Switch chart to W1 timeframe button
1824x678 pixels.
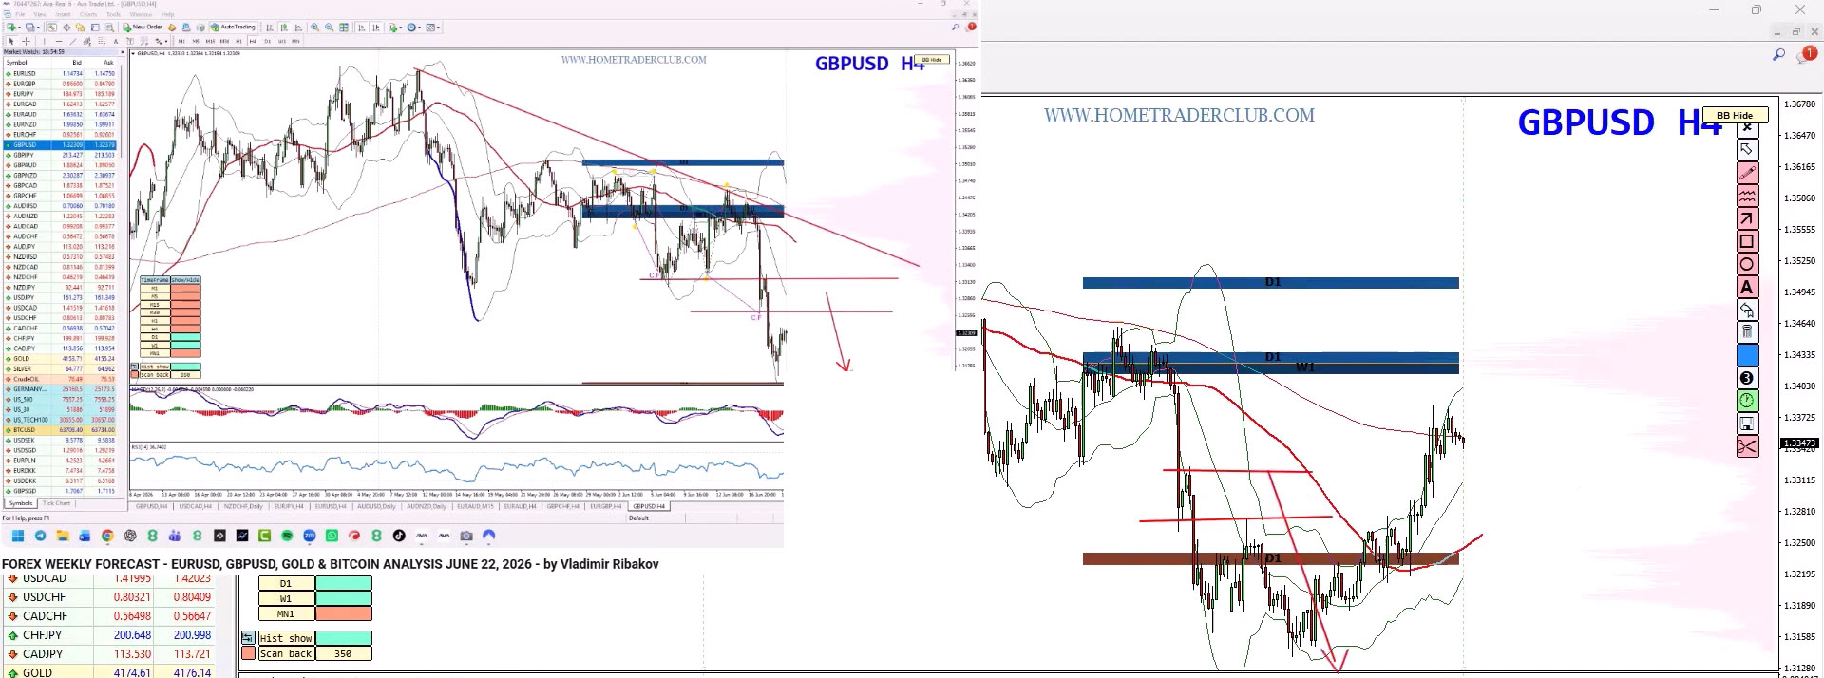pos(281,41)
